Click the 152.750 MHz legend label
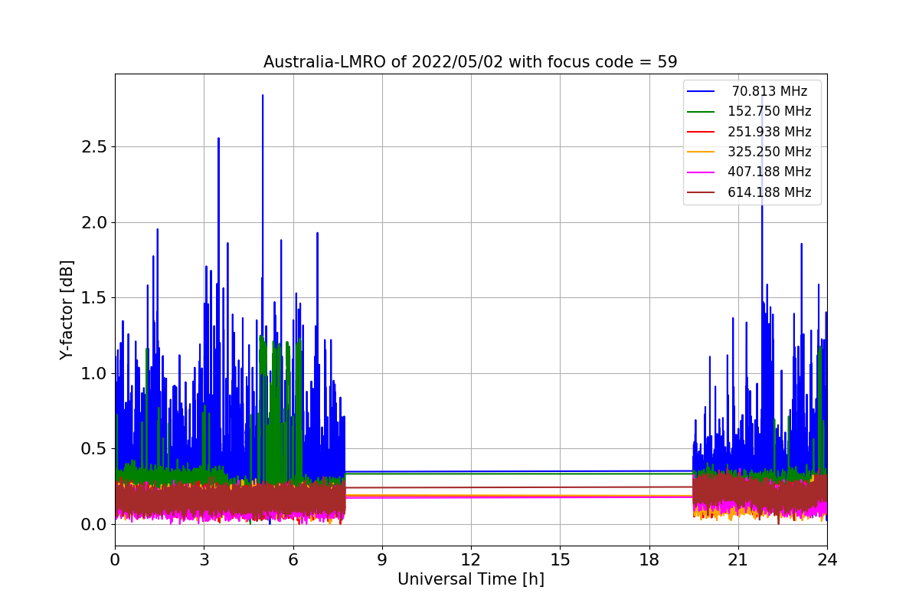The height and width of the screenshot is (613, 919). click(x=770, y=111)
